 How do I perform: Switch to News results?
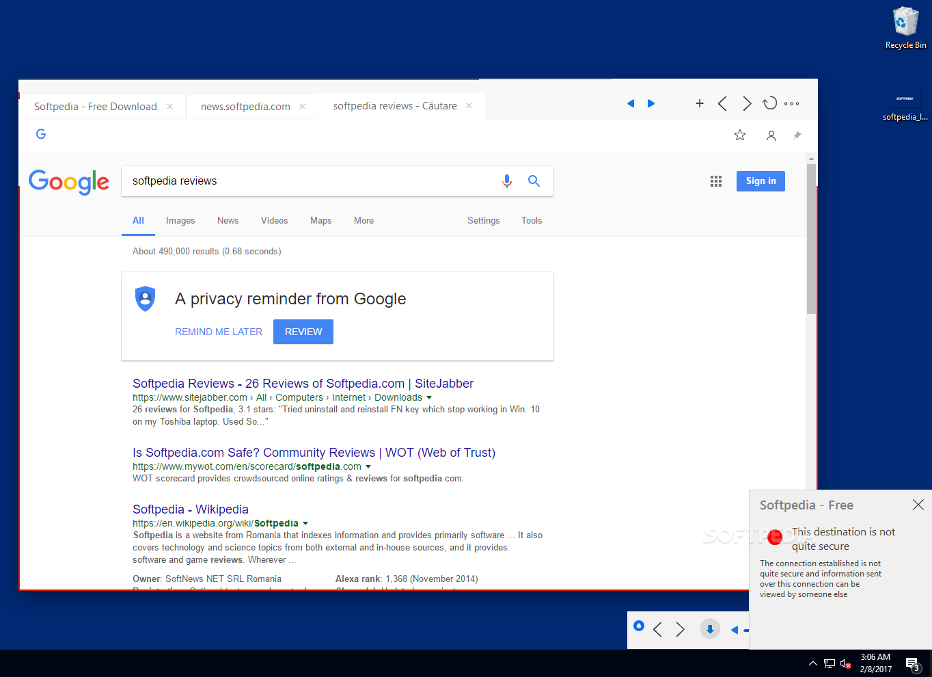pos(228,220)
